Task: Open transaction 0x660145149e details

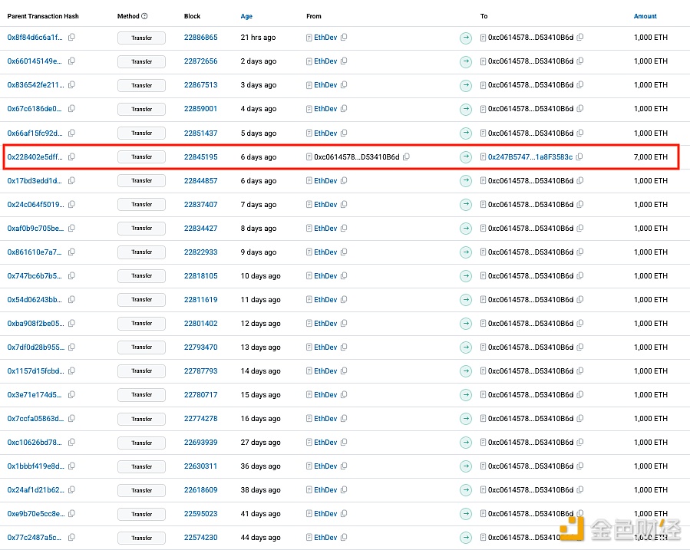Action: click(x=35, y=61)
